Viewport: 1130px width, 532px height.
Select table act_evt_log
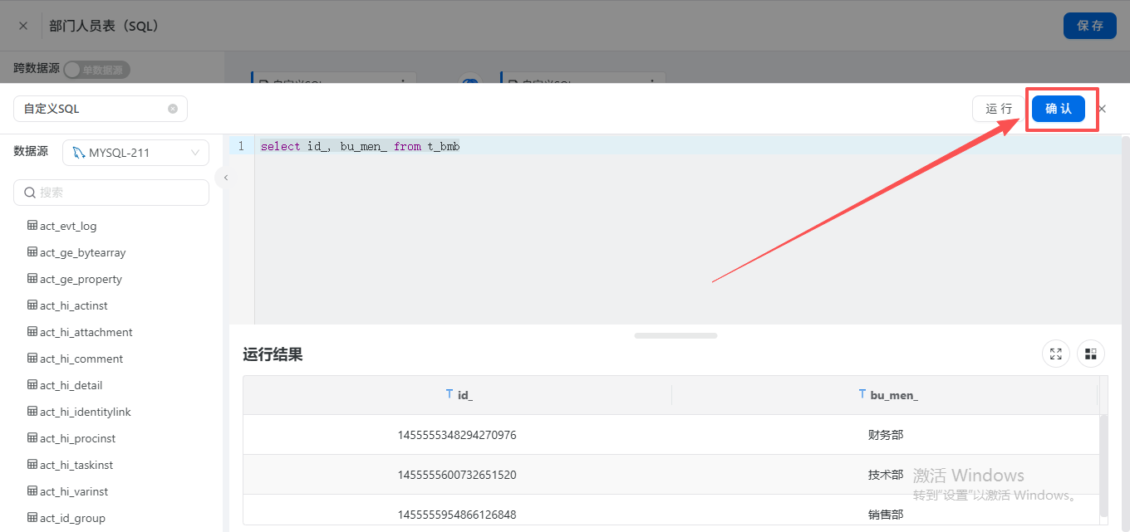68,226
